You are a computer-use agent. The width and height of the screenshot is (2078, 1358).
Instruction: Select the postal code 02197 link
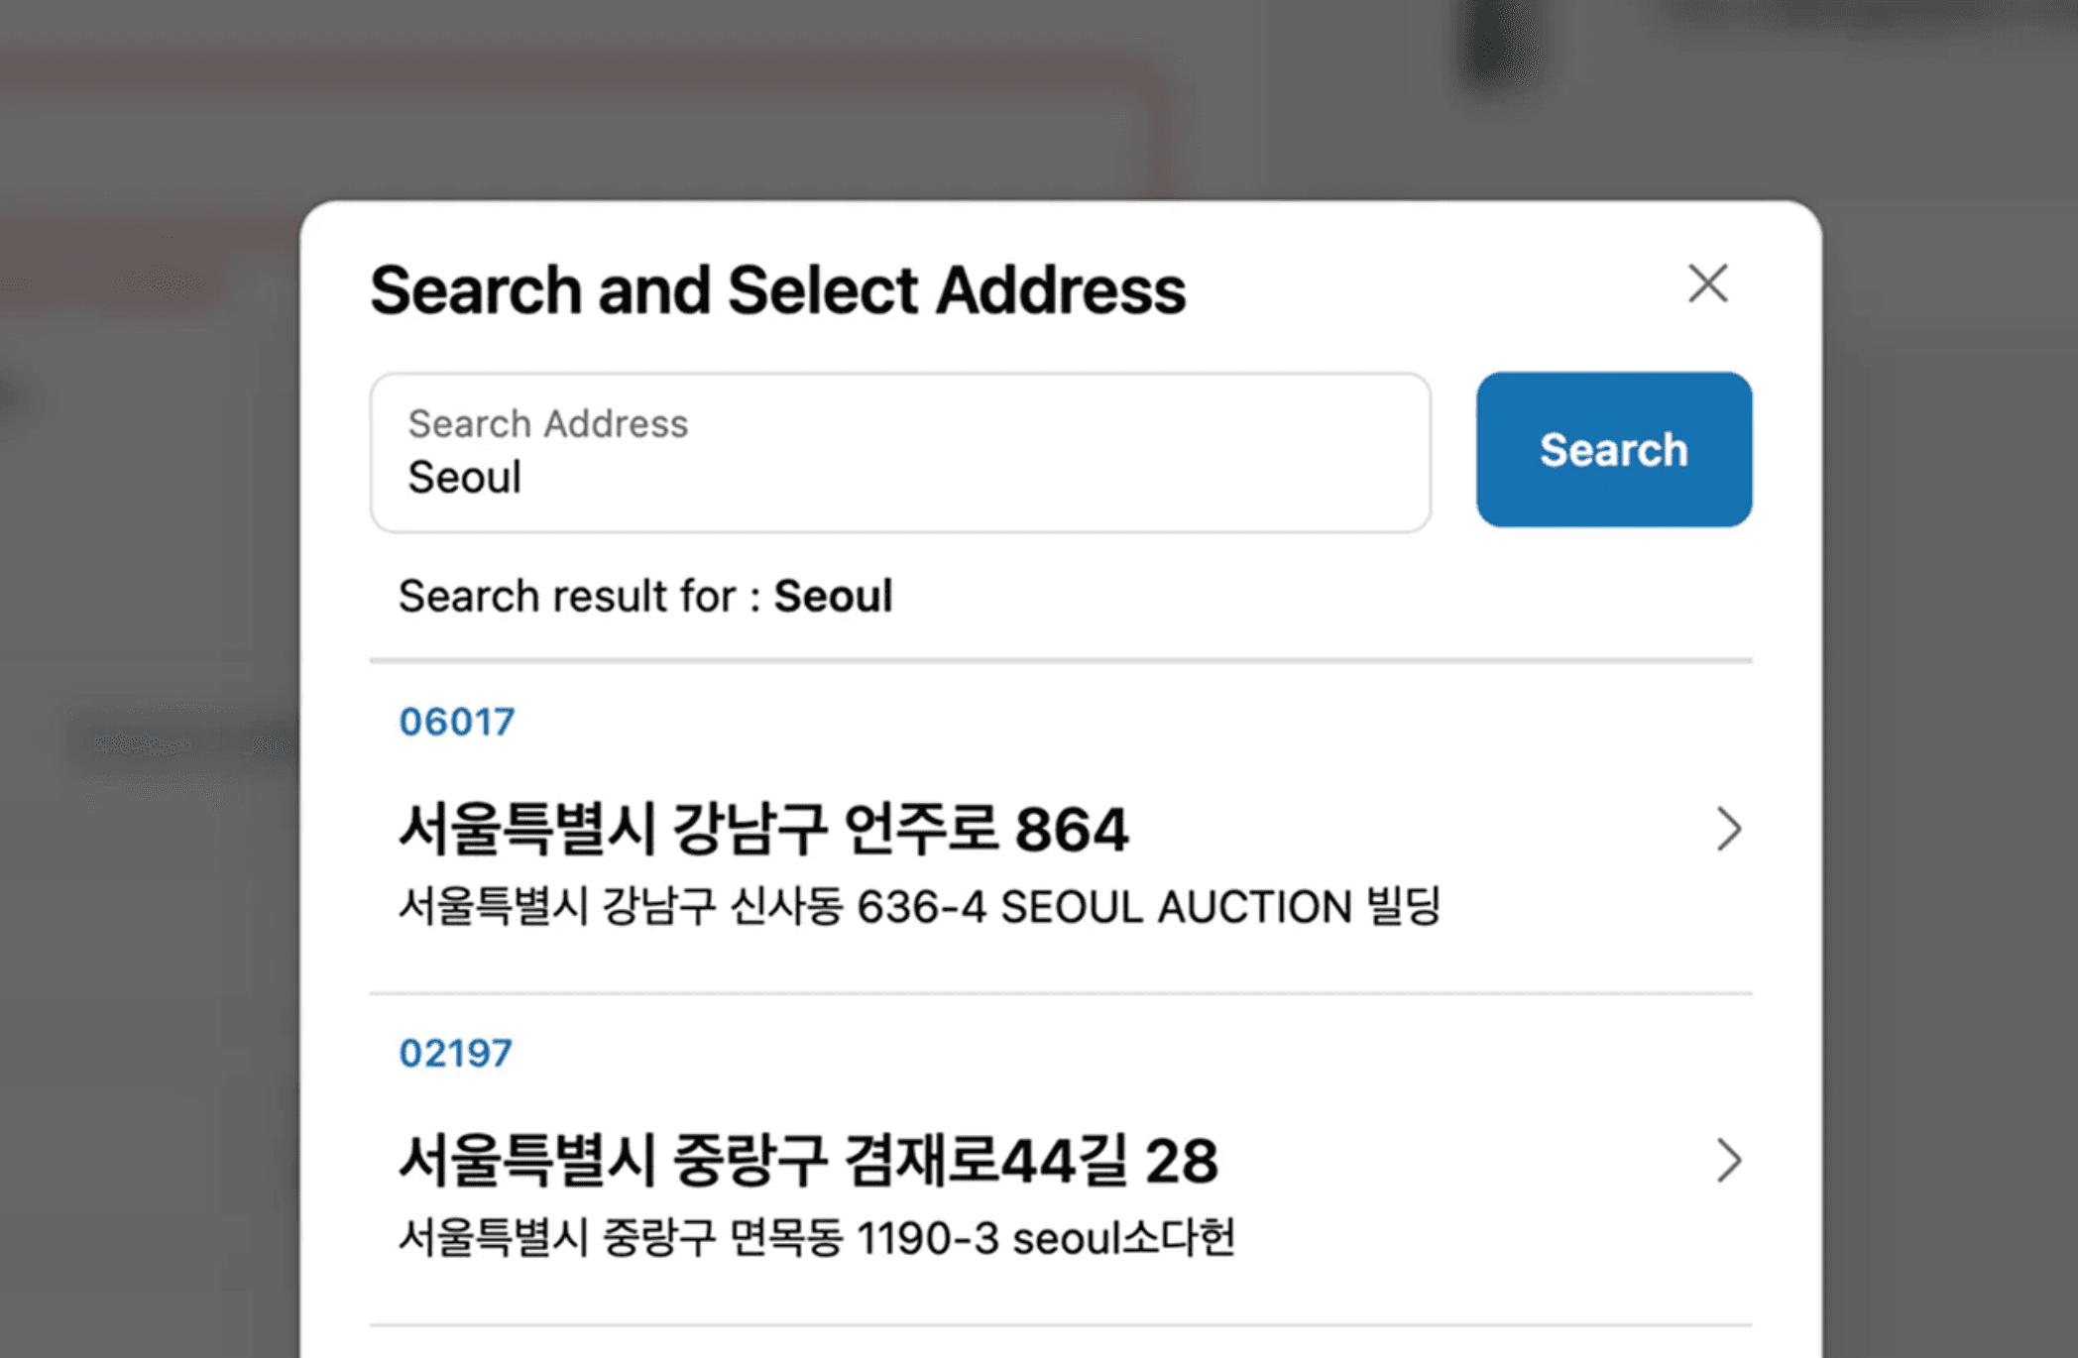[x=455, y=1054]
